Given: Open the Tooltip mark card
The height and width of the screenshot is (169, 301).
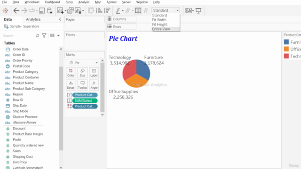Looking at the screenshot, I should (82, 85).
